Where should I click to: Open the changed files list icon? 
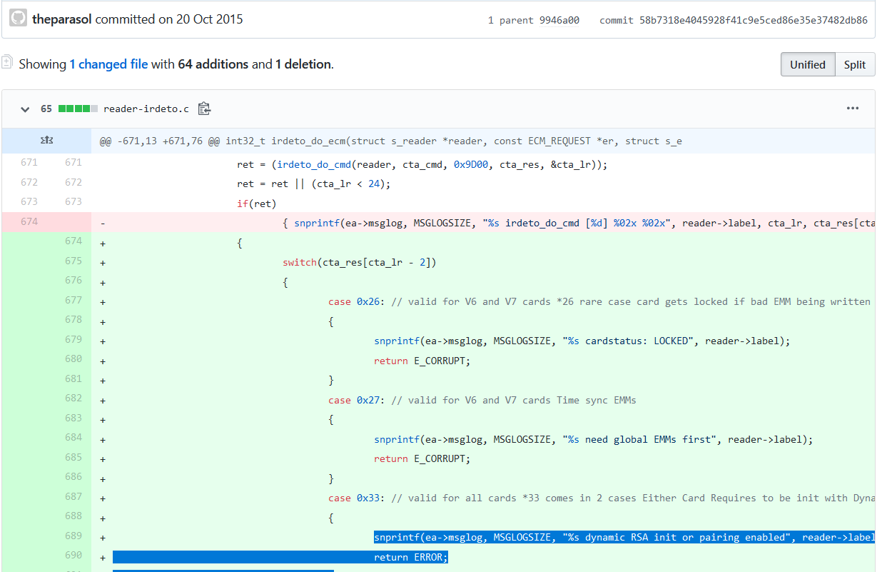(8, 62)
